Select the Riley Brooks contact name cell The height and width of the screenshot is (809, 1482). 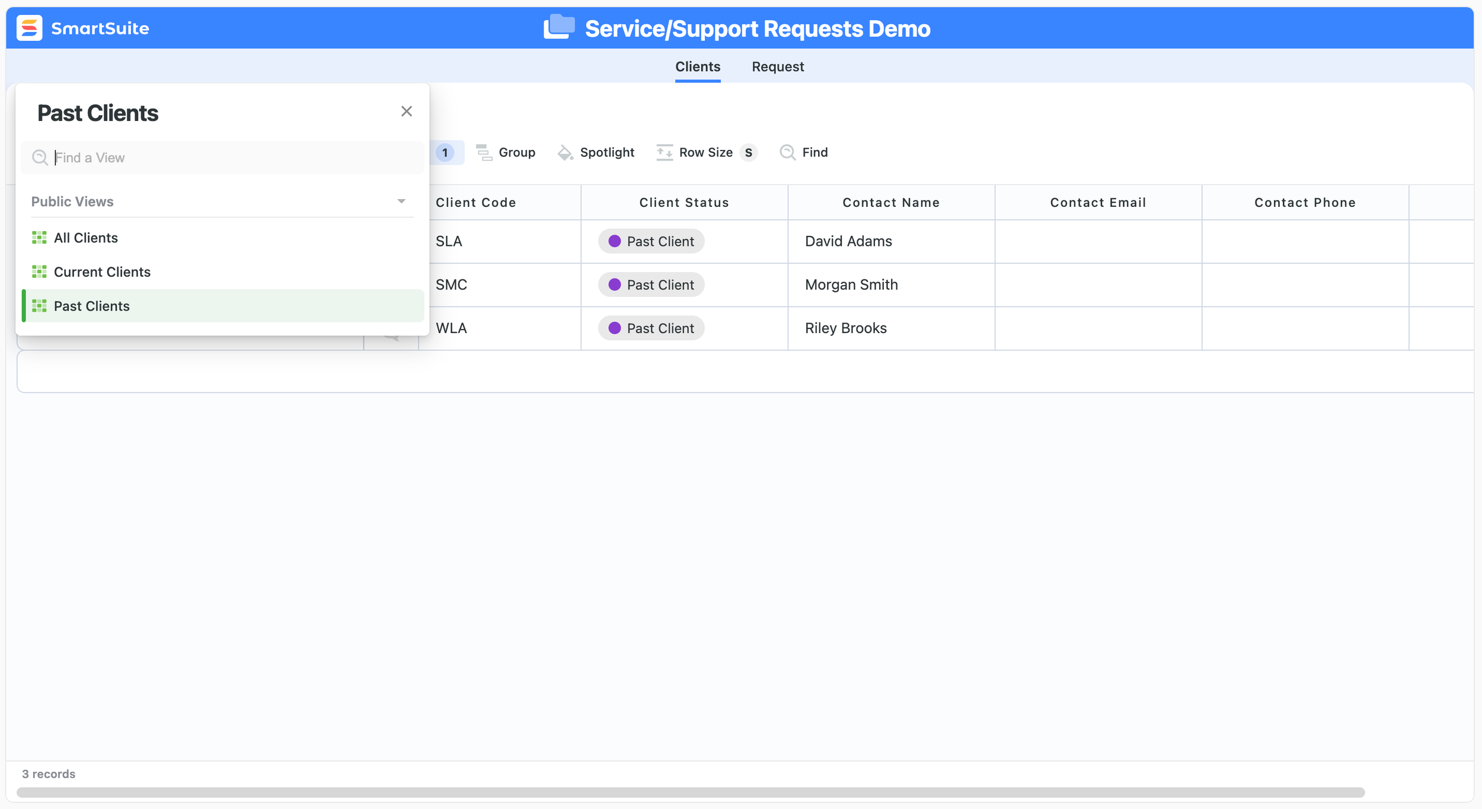click(x=891, y=328)
